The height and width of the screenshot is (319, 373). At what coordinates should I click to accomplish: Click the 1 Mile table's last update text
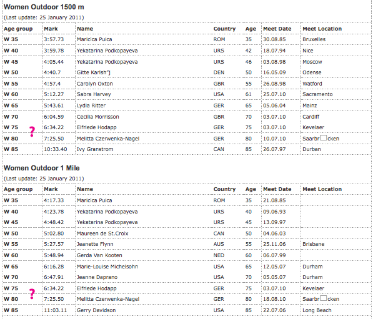(44, 179)
